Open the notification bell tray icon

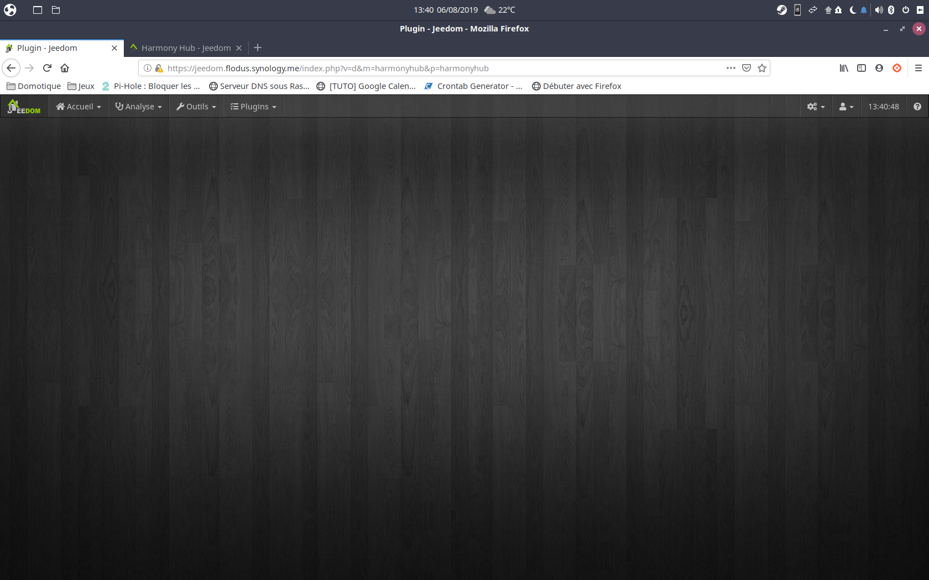[863, 10]
